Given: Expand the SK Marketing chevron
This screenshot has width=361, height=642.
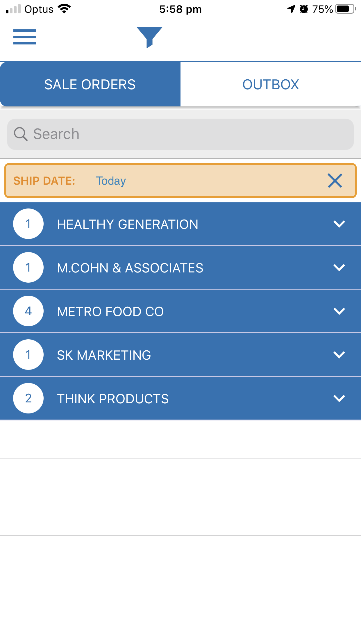Looking at the screenshot, I should coord(339,355).
